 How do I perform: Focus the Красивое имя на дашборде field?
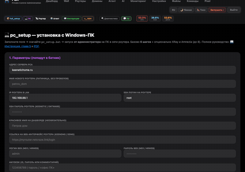(122, 126)
